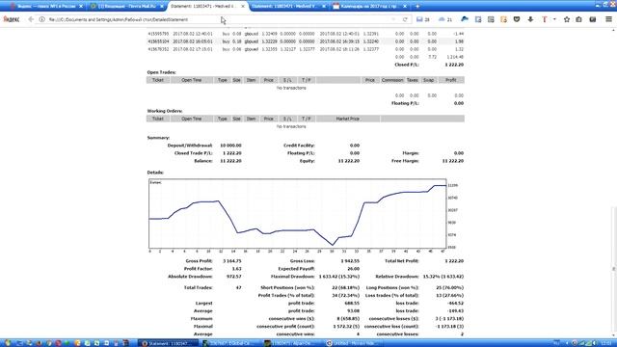Reload the page with refresh icon
The height and width of the screenshot is (347, 617).
[x=405, y=19]
